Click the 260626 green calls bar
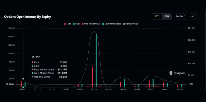The width and height of the screenshot is (206, 102). (167, 85)
